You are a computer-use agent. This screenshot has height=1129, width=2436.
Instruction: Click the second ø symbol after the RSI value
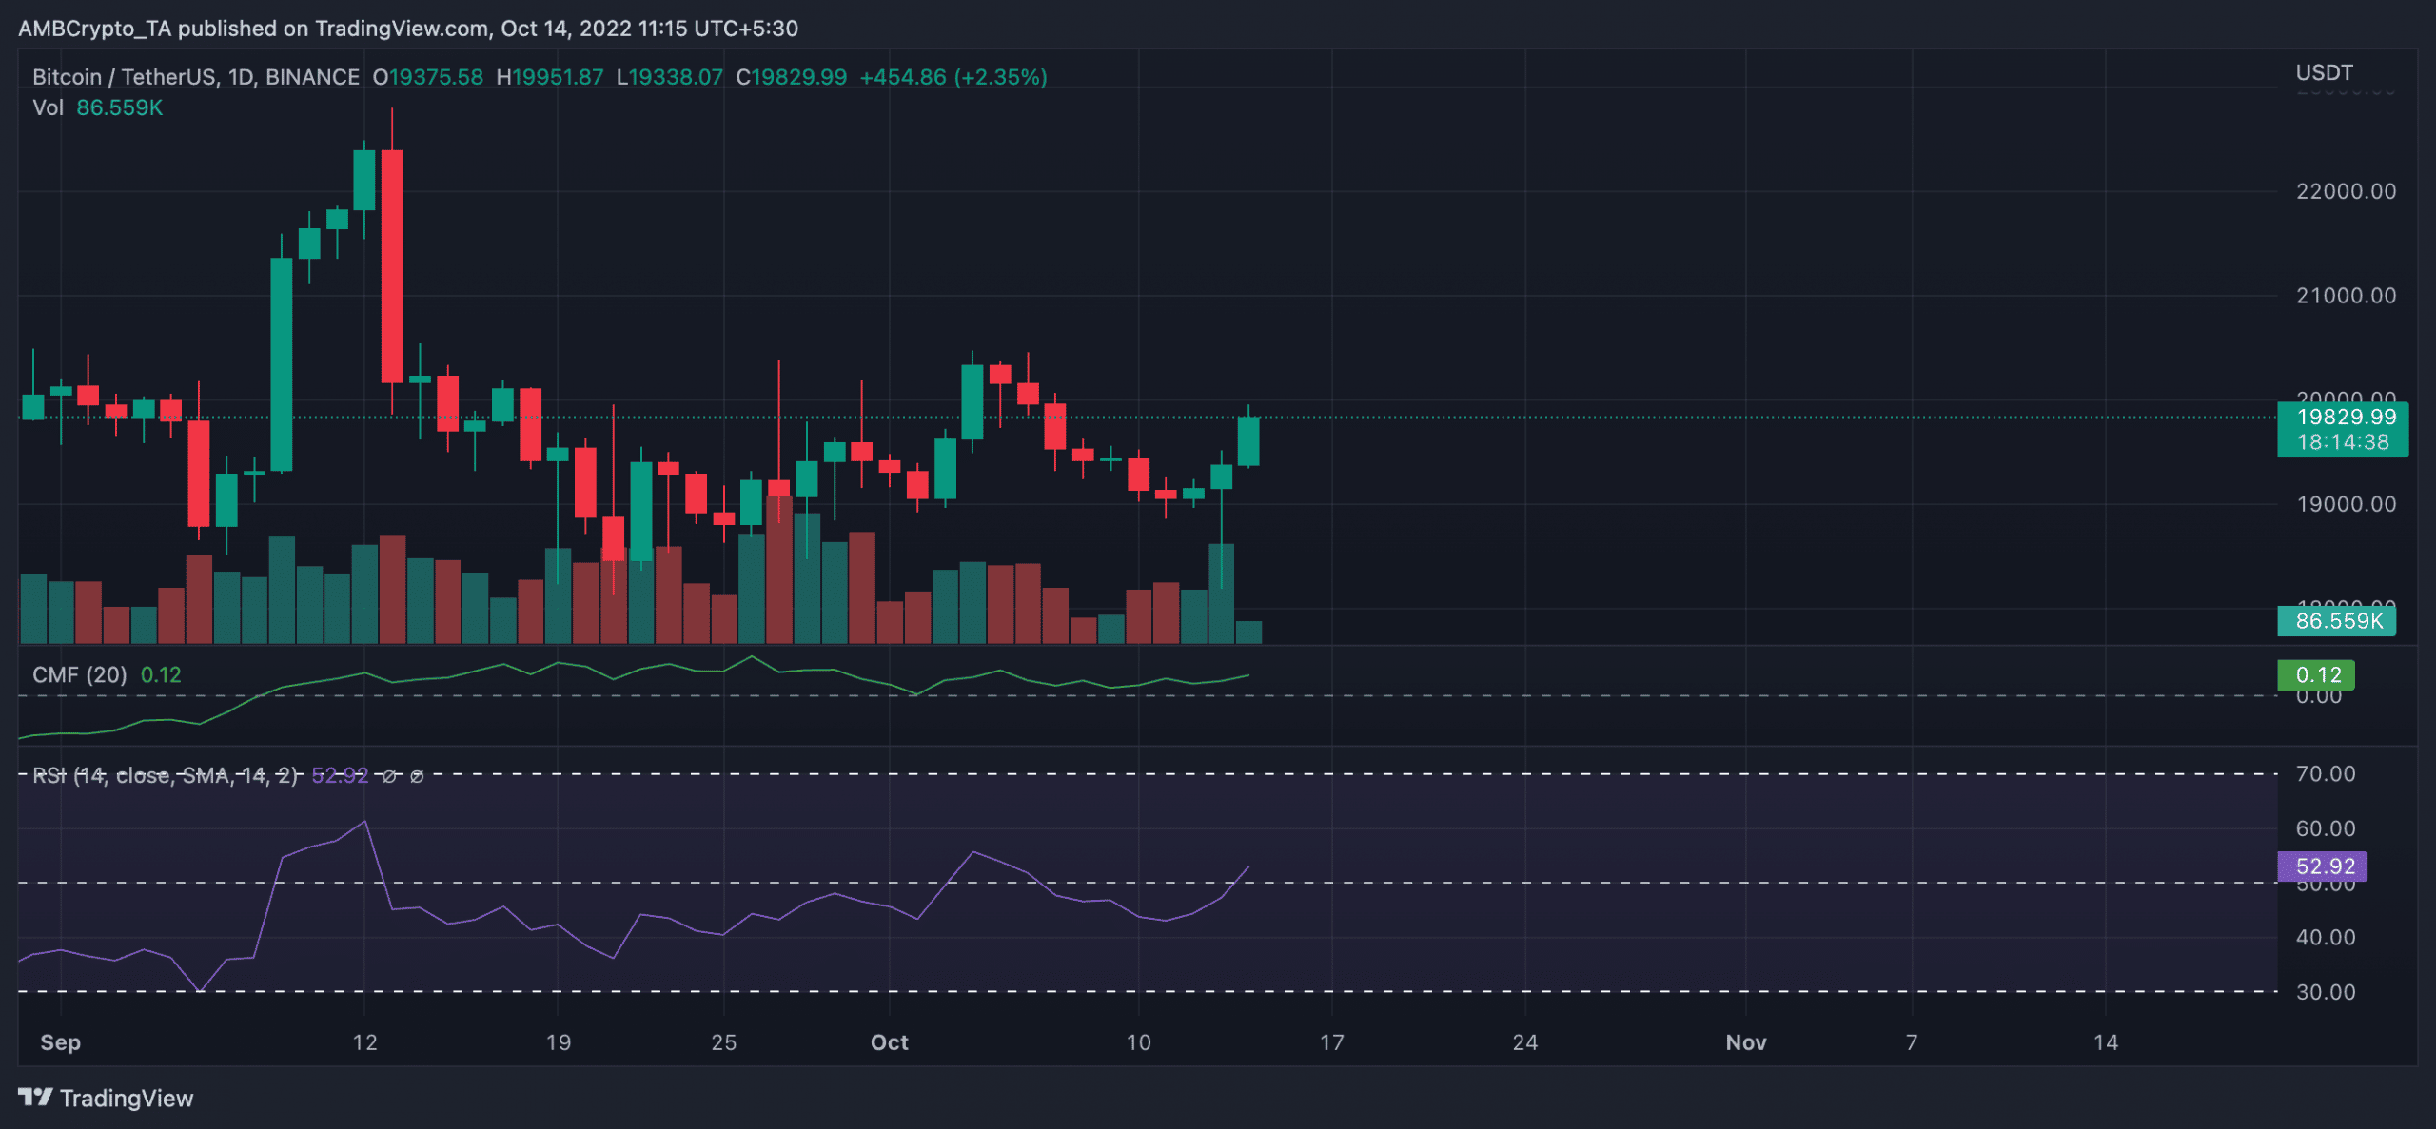tap(416, 776)
